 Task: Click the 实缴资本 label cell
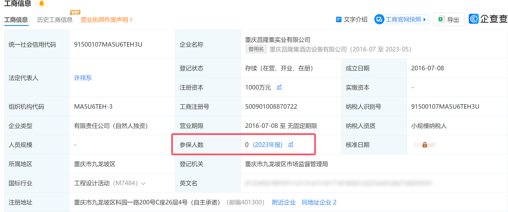(x=374, y=88)
